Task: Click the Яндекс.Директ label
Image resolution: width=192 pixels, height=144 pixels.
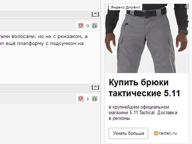Action: pos(125,7)
